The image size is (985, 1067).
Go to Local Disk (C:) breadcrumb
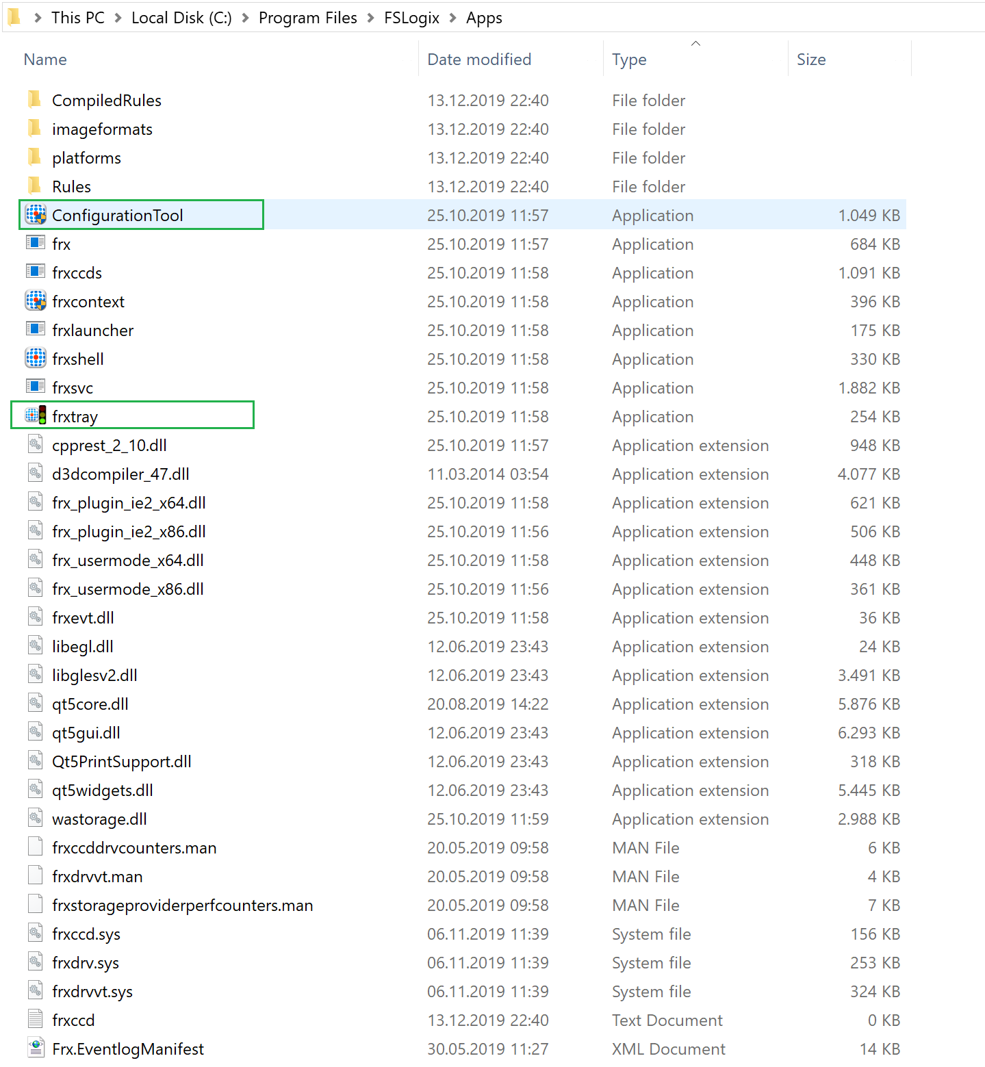tap(181, 17)
